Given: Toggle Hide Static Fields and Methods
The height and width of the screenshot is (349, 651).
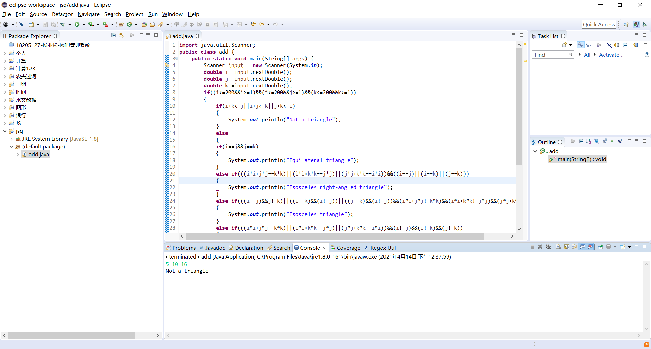Looking at the screenshot, I should 604,141.
